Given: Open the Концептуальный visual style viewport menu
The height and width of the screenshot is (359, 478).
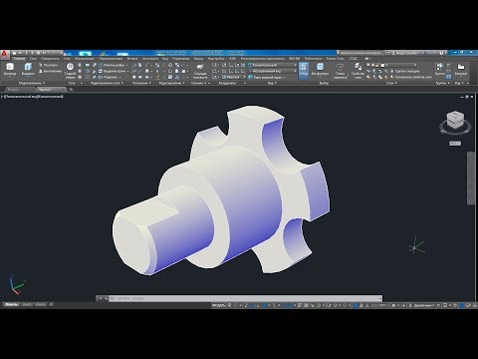Looking at the screenshot, I should tap(50, 97).
